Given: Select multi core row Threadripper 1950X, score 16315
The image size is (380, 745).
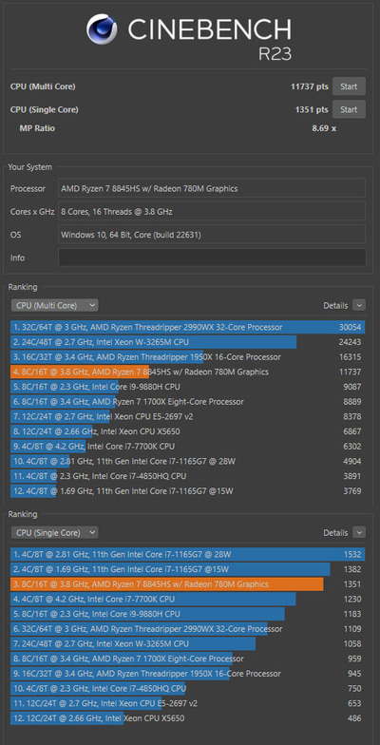Looking at the screenshot, I should (x=188, y=357).
